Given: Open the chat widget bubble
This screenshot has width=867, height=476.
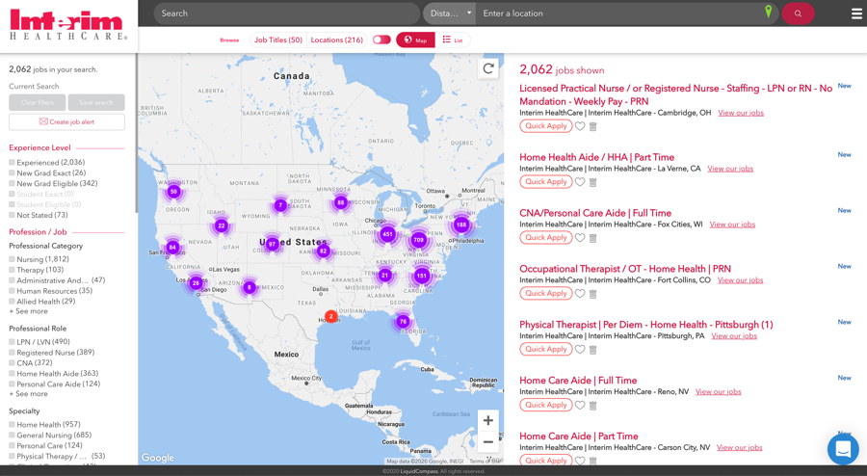Looking at the screenshot, I should click(843, 448).
